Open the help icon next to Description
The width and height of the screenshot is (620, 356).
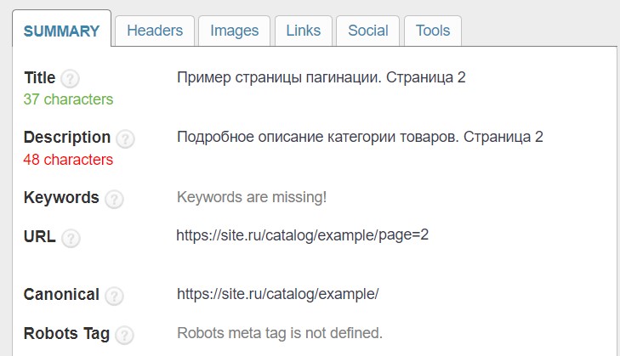pyautogui.click(x=125, y=138)
